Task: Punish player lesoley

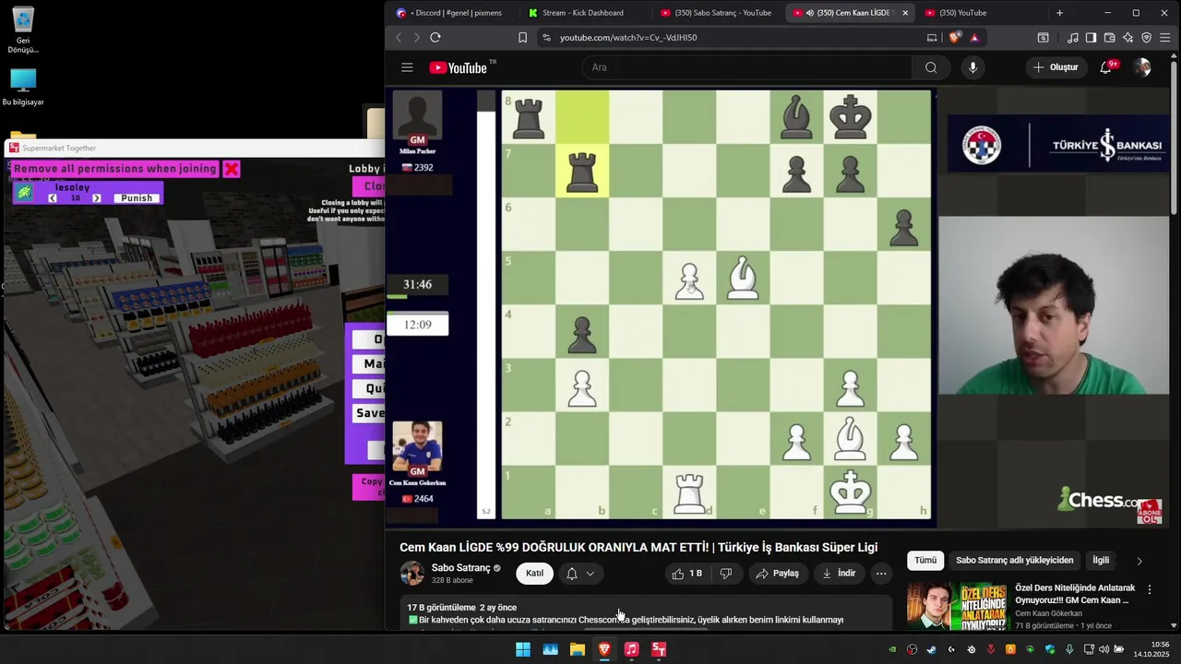Action: pyautogui.click(x=137, y=198)
